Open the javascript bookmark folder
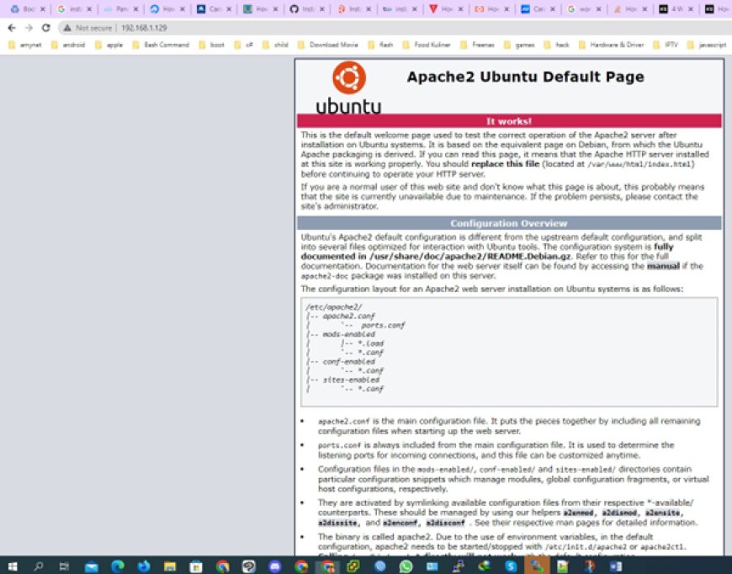Viewport: 732px width, 574px height. tap(708, 45)
